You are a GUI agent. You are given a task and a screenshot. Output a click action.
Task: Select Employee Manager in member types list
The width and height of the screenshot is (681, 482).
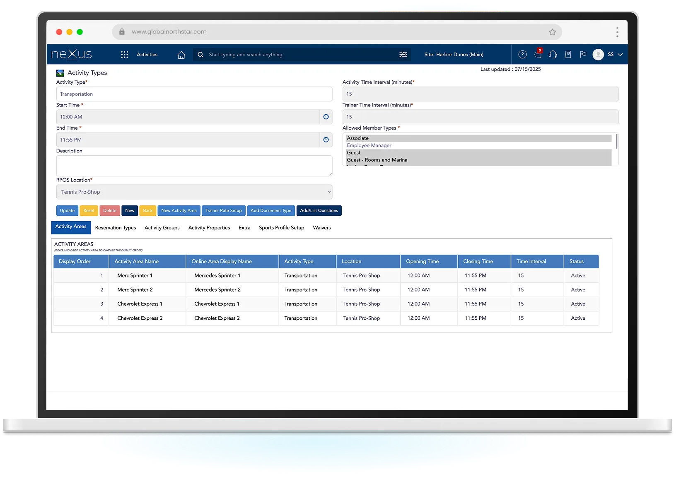(369, 145)
